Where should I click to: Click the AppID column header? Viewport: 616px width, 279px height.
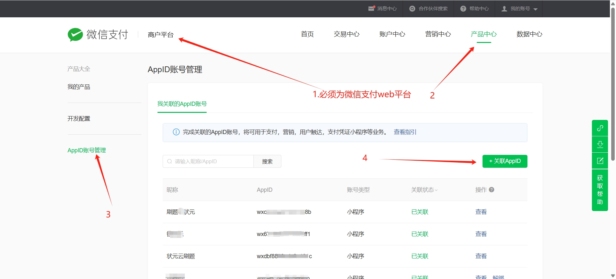pyautogui.click(x=264, y=190)
